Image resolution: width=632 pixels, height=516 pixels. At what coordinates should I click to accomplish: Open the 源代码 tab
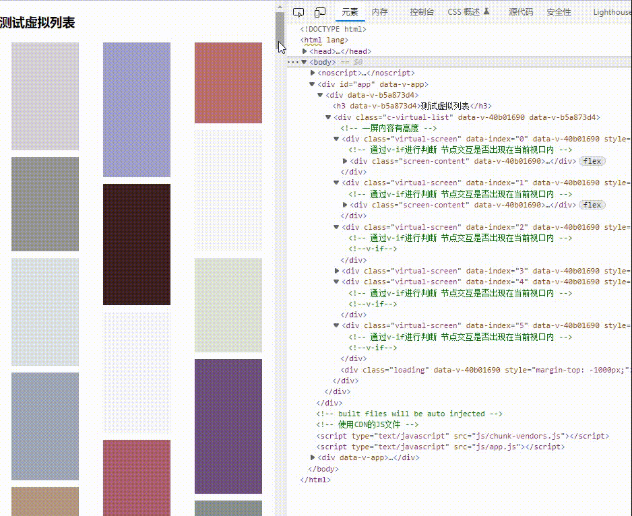click(521, 12)
